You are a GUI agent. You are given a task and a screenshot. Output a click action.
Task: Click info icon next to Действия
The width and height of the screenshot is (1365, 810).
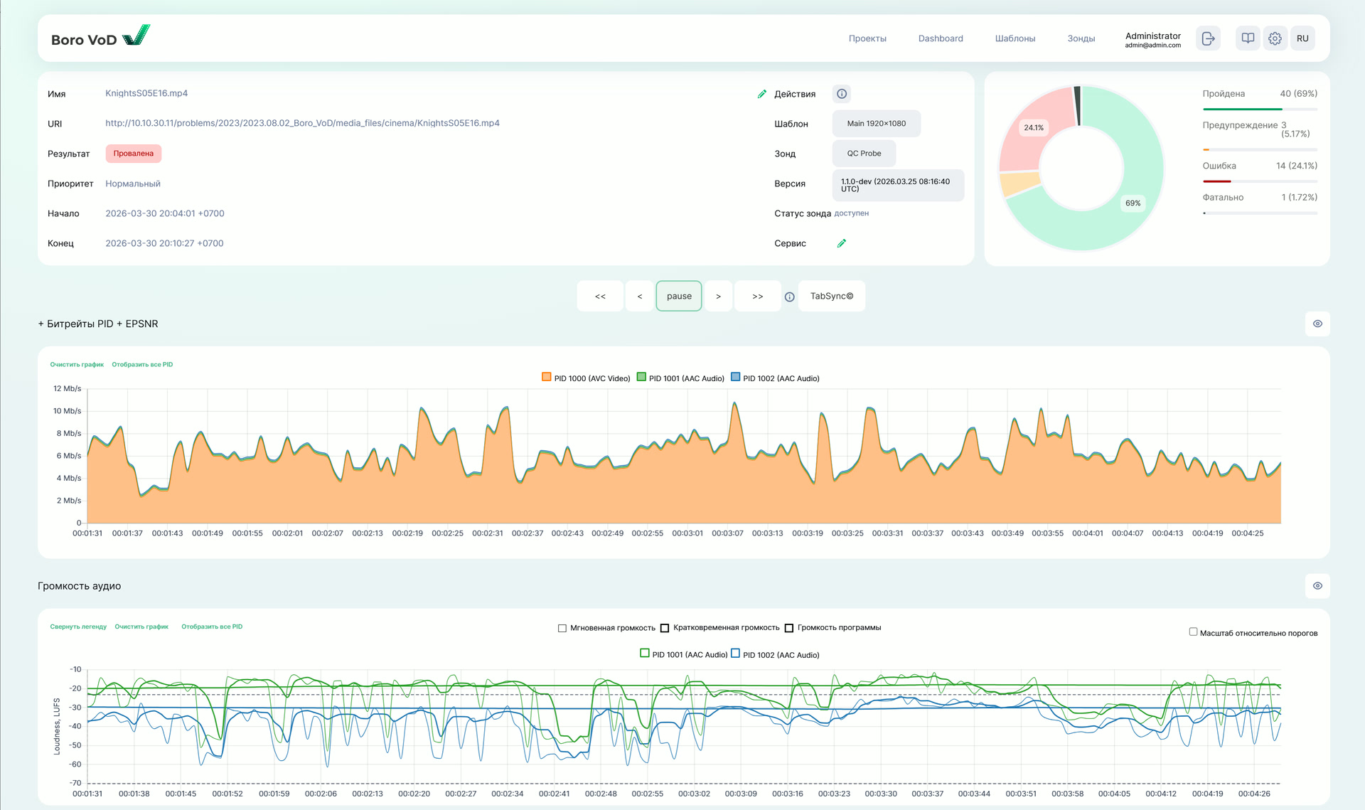click(x=842, y=94)
